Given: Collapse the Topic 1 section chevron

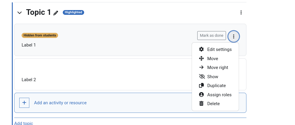Looking at the screenshot, I should 20,13.
